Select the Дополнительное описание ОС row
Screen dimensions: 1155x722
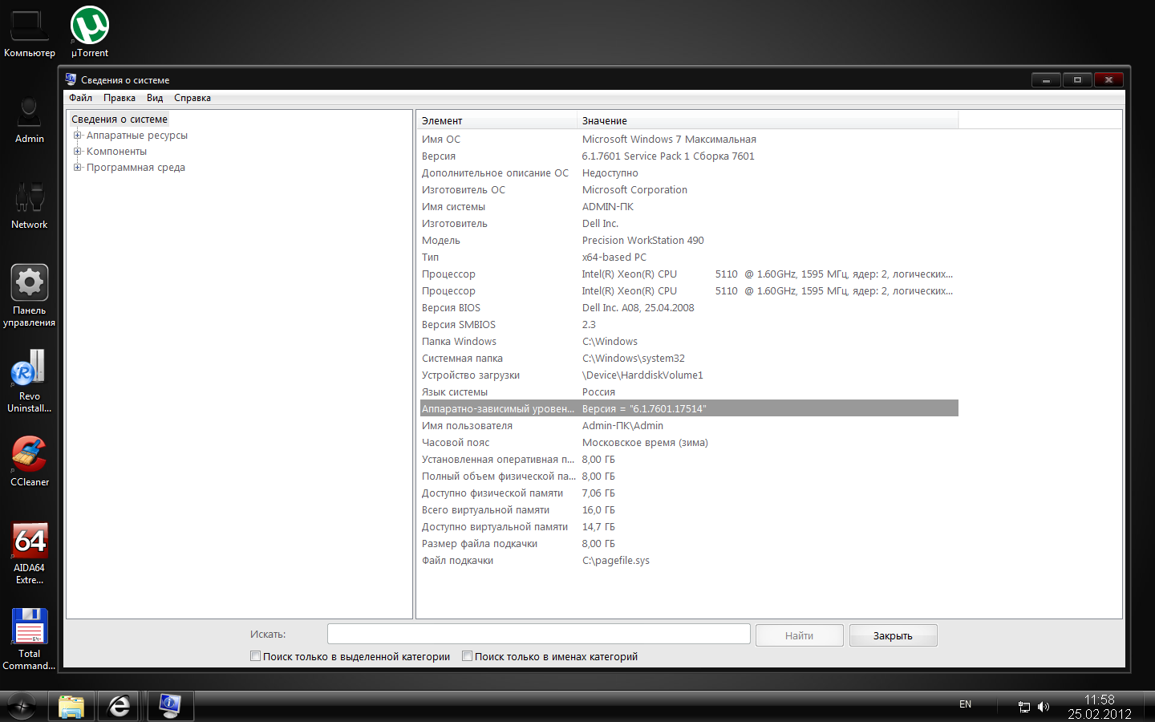coord(688,172)
